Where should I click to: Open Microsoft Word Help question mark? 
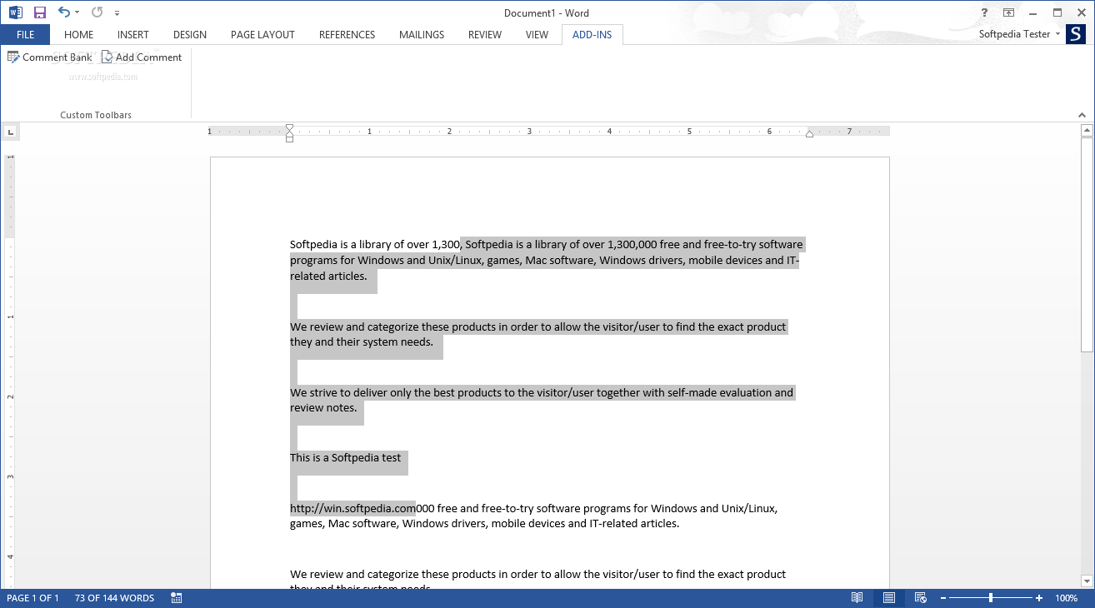(x=984, y=12)
